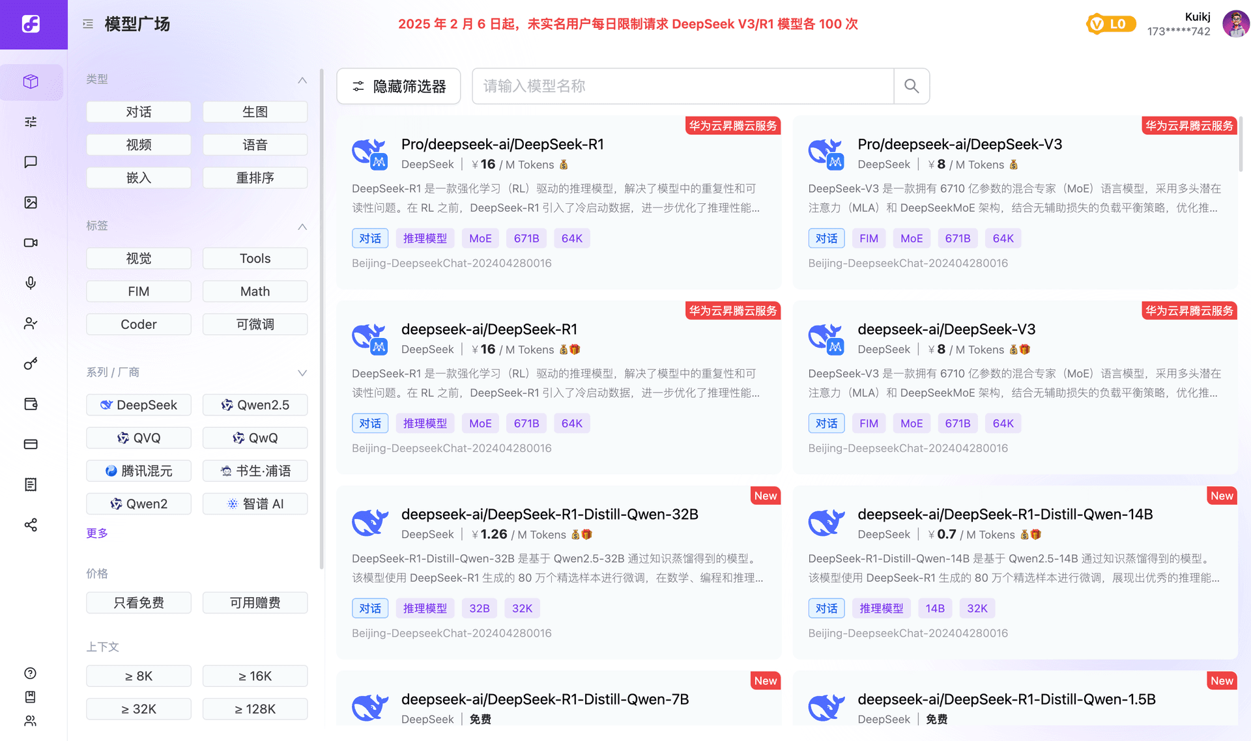
Task: Open the image generation icon in sidebar
Action: (31, 203)
